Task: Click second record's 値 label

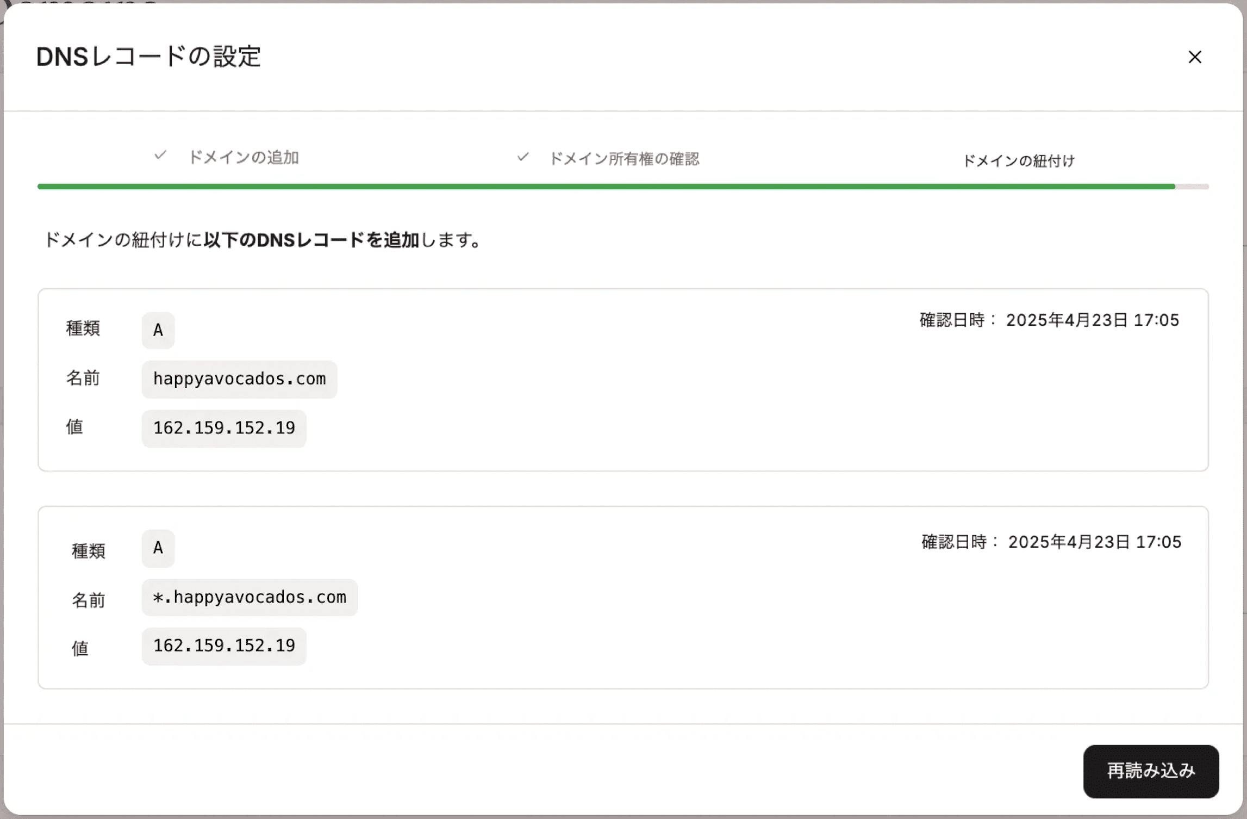Action: pyautogui.click(x=80, y=648)
